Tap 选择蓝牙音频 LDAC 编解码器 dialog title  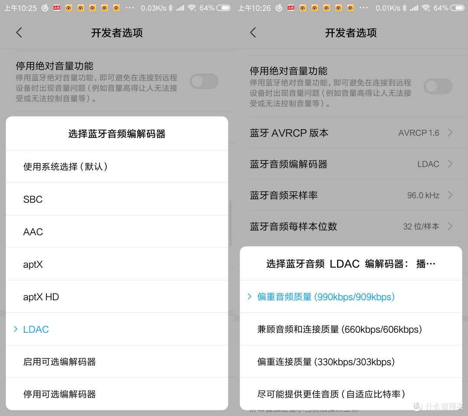[351, 264]
